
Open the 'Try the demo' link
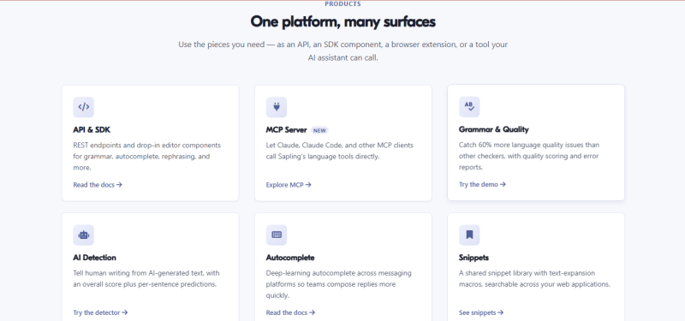click(x=482, y=184)
